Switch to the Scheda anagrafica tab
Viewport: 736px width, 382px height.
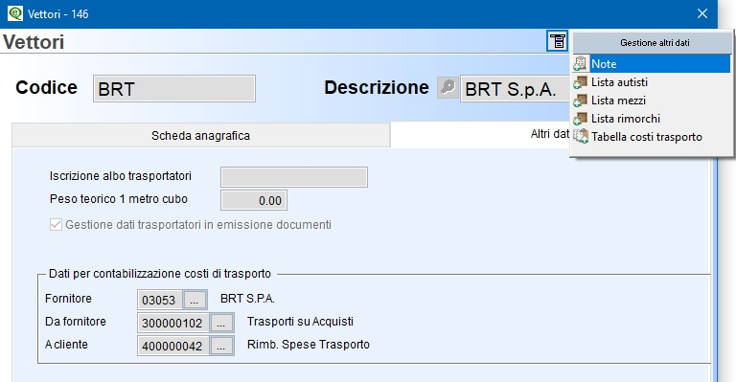click(x=201, y=135)
